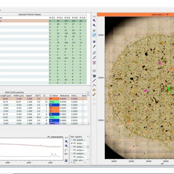Image resolution: width=174 pixels, height=174 pixels.
Task: Sort by Length [µm] column header
Action: [6, 96]
